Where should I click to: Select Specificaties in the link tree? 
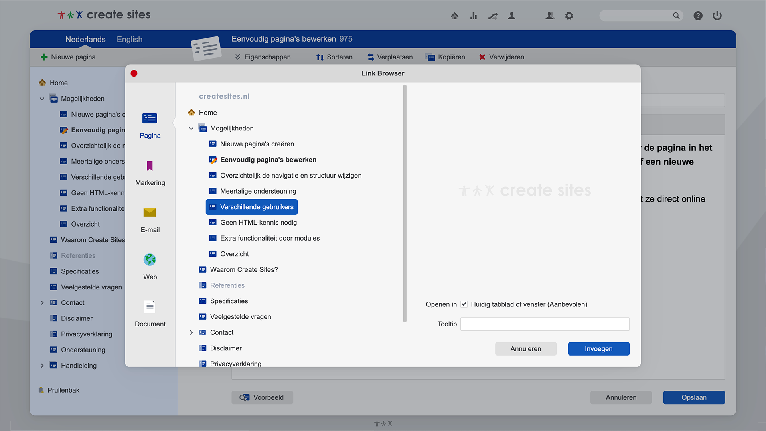click(223, 301)
